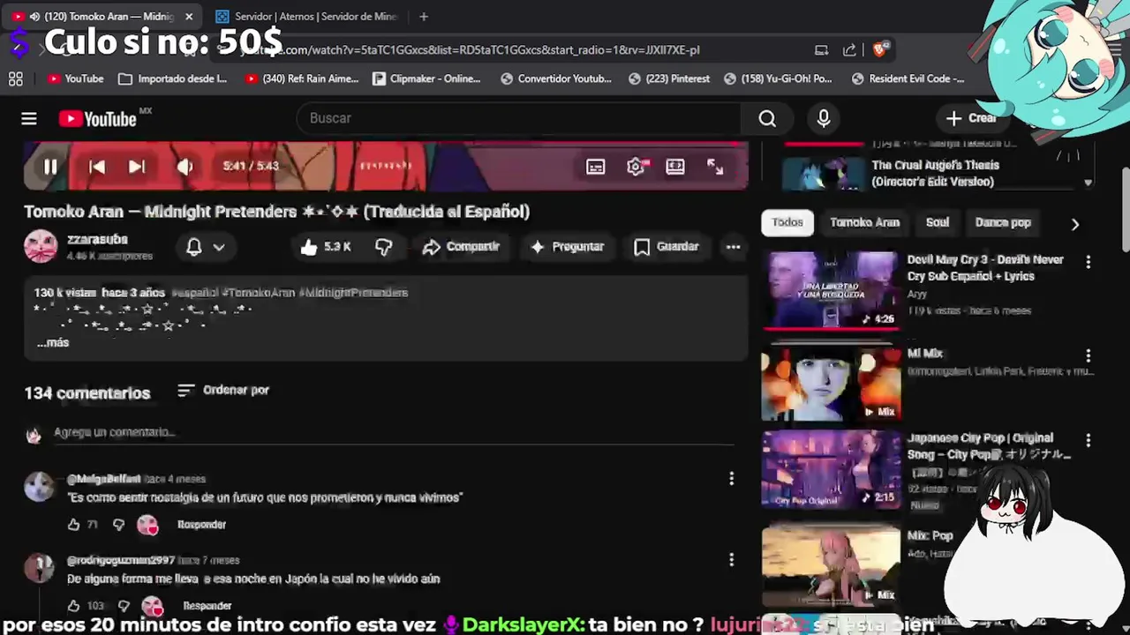Select the Dance pop filter chip
The image size is (1130, 635).
1003,223
